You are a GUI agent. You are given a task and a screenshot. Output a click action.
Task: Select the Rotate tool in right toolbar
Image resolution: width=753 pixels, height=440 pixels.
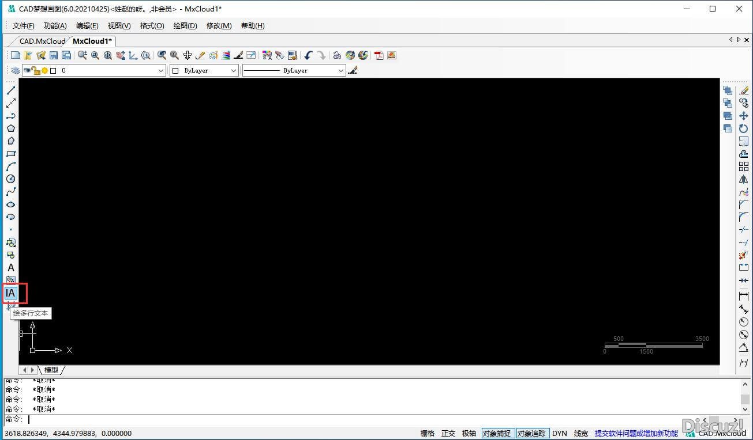pyautogui.click(x=744, y=128)
